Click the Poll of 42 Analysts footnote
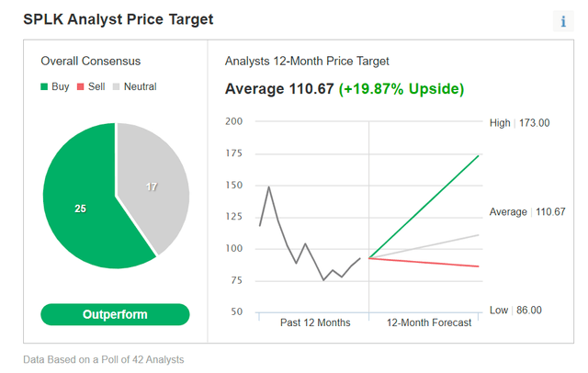Image resolution: width=588 pixels, height=373 pixels. coord(103,359)
